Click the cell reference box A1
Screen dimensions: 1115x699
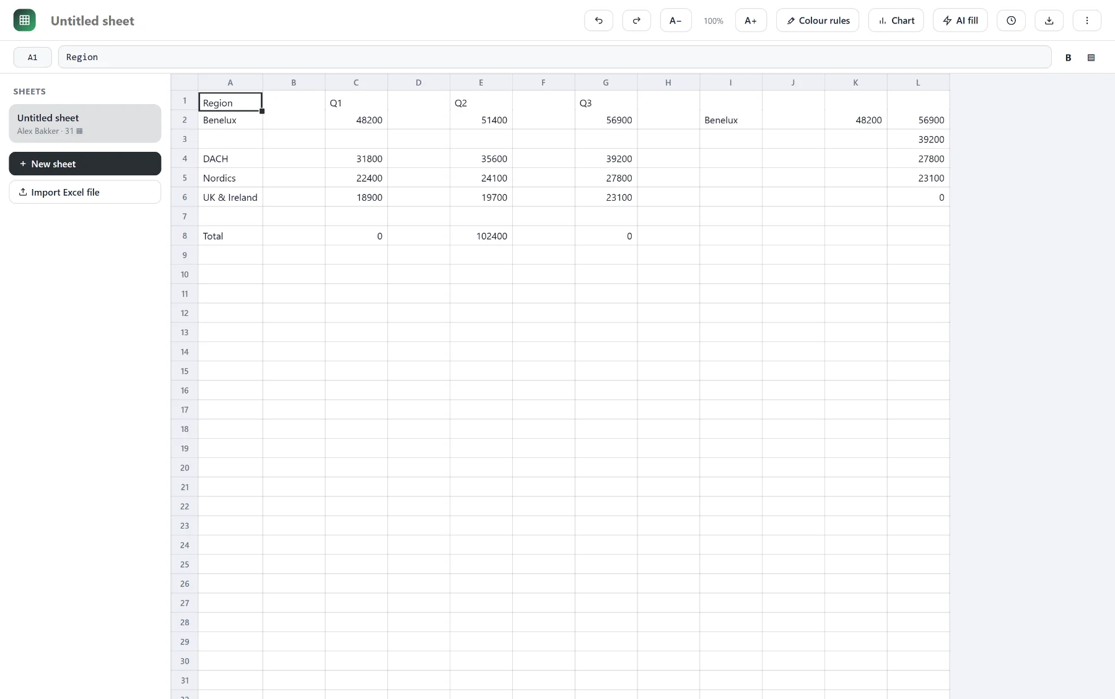tap(33, 57)
